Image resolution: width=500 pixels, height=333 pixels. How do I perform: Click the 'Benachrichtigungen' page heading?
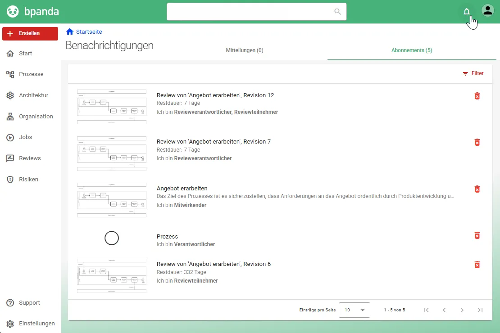click(x=109, y=45)
